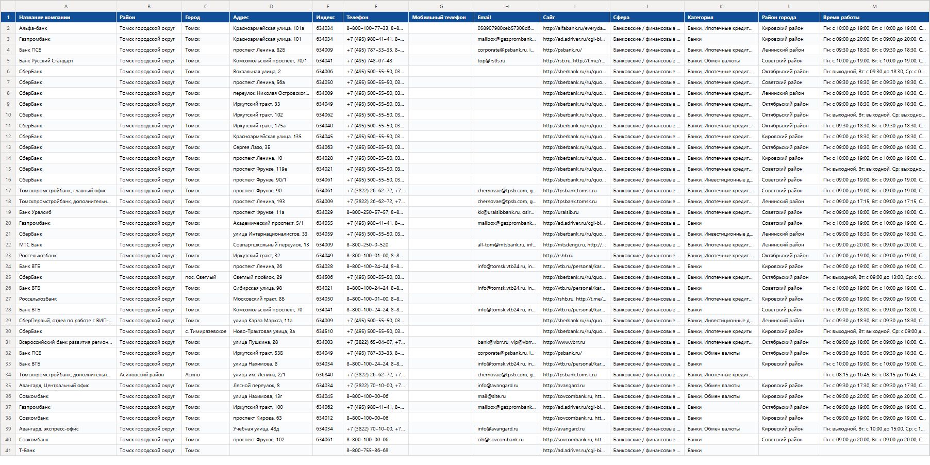Click address 'Лесной переулок, 8'
930x465 pixels.
tap(271, 386)
